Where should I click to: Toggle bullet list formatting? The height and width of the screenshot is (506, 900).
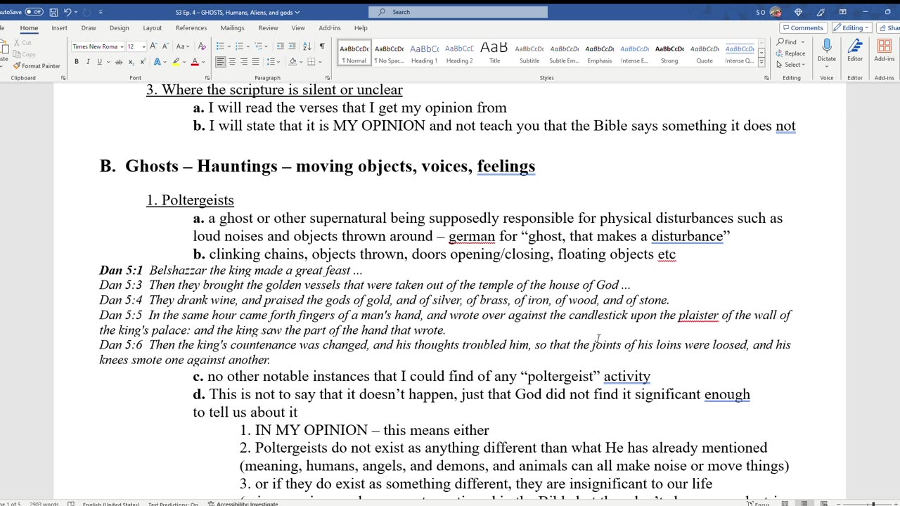(x=221, y=46)
